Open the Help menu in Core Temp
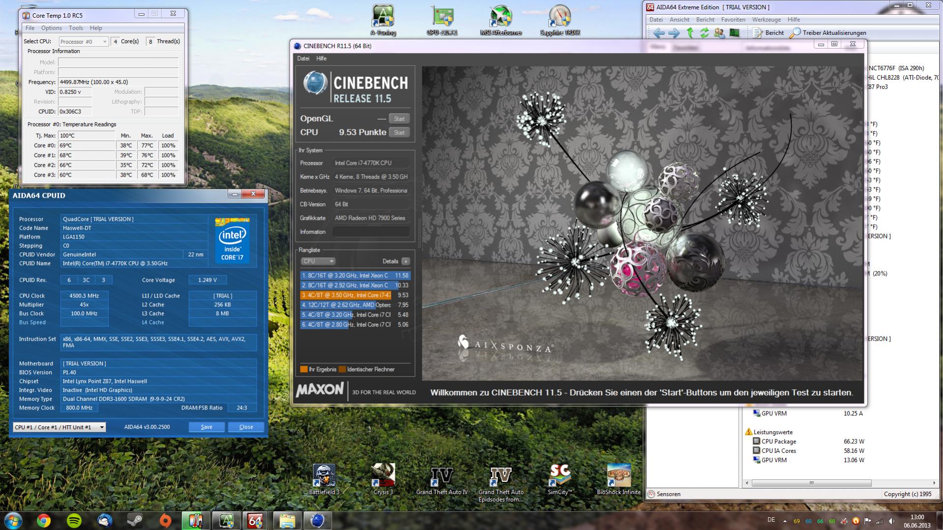Viewport: 943px width, 530px height. tap(96, 28)
